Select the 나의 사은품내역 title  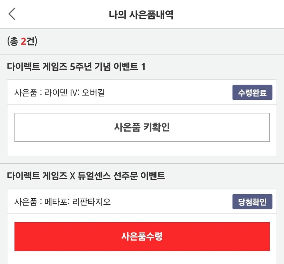142,13
